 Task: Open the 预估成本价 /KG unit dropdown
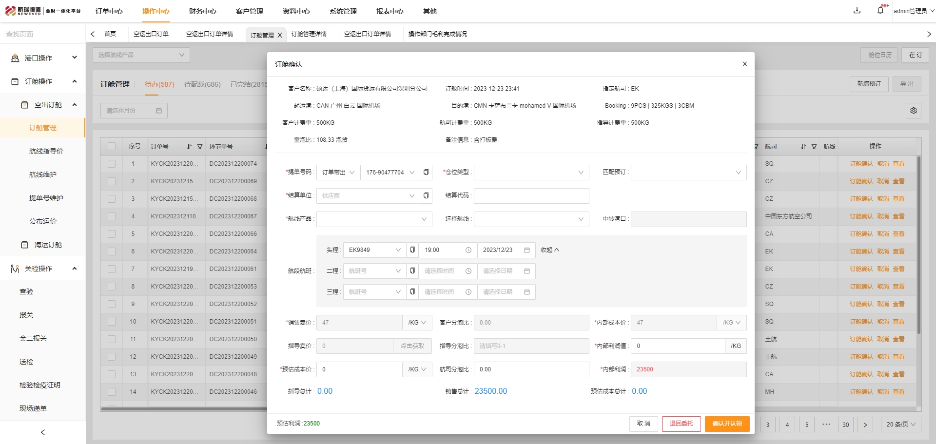[x=417, y=369]
